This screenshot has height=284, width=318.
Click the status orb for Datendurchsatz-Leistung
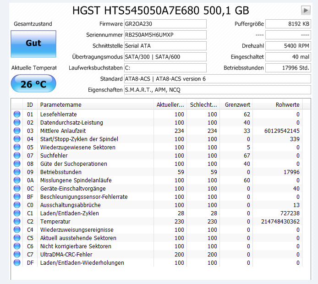click(x=17, y=122)
